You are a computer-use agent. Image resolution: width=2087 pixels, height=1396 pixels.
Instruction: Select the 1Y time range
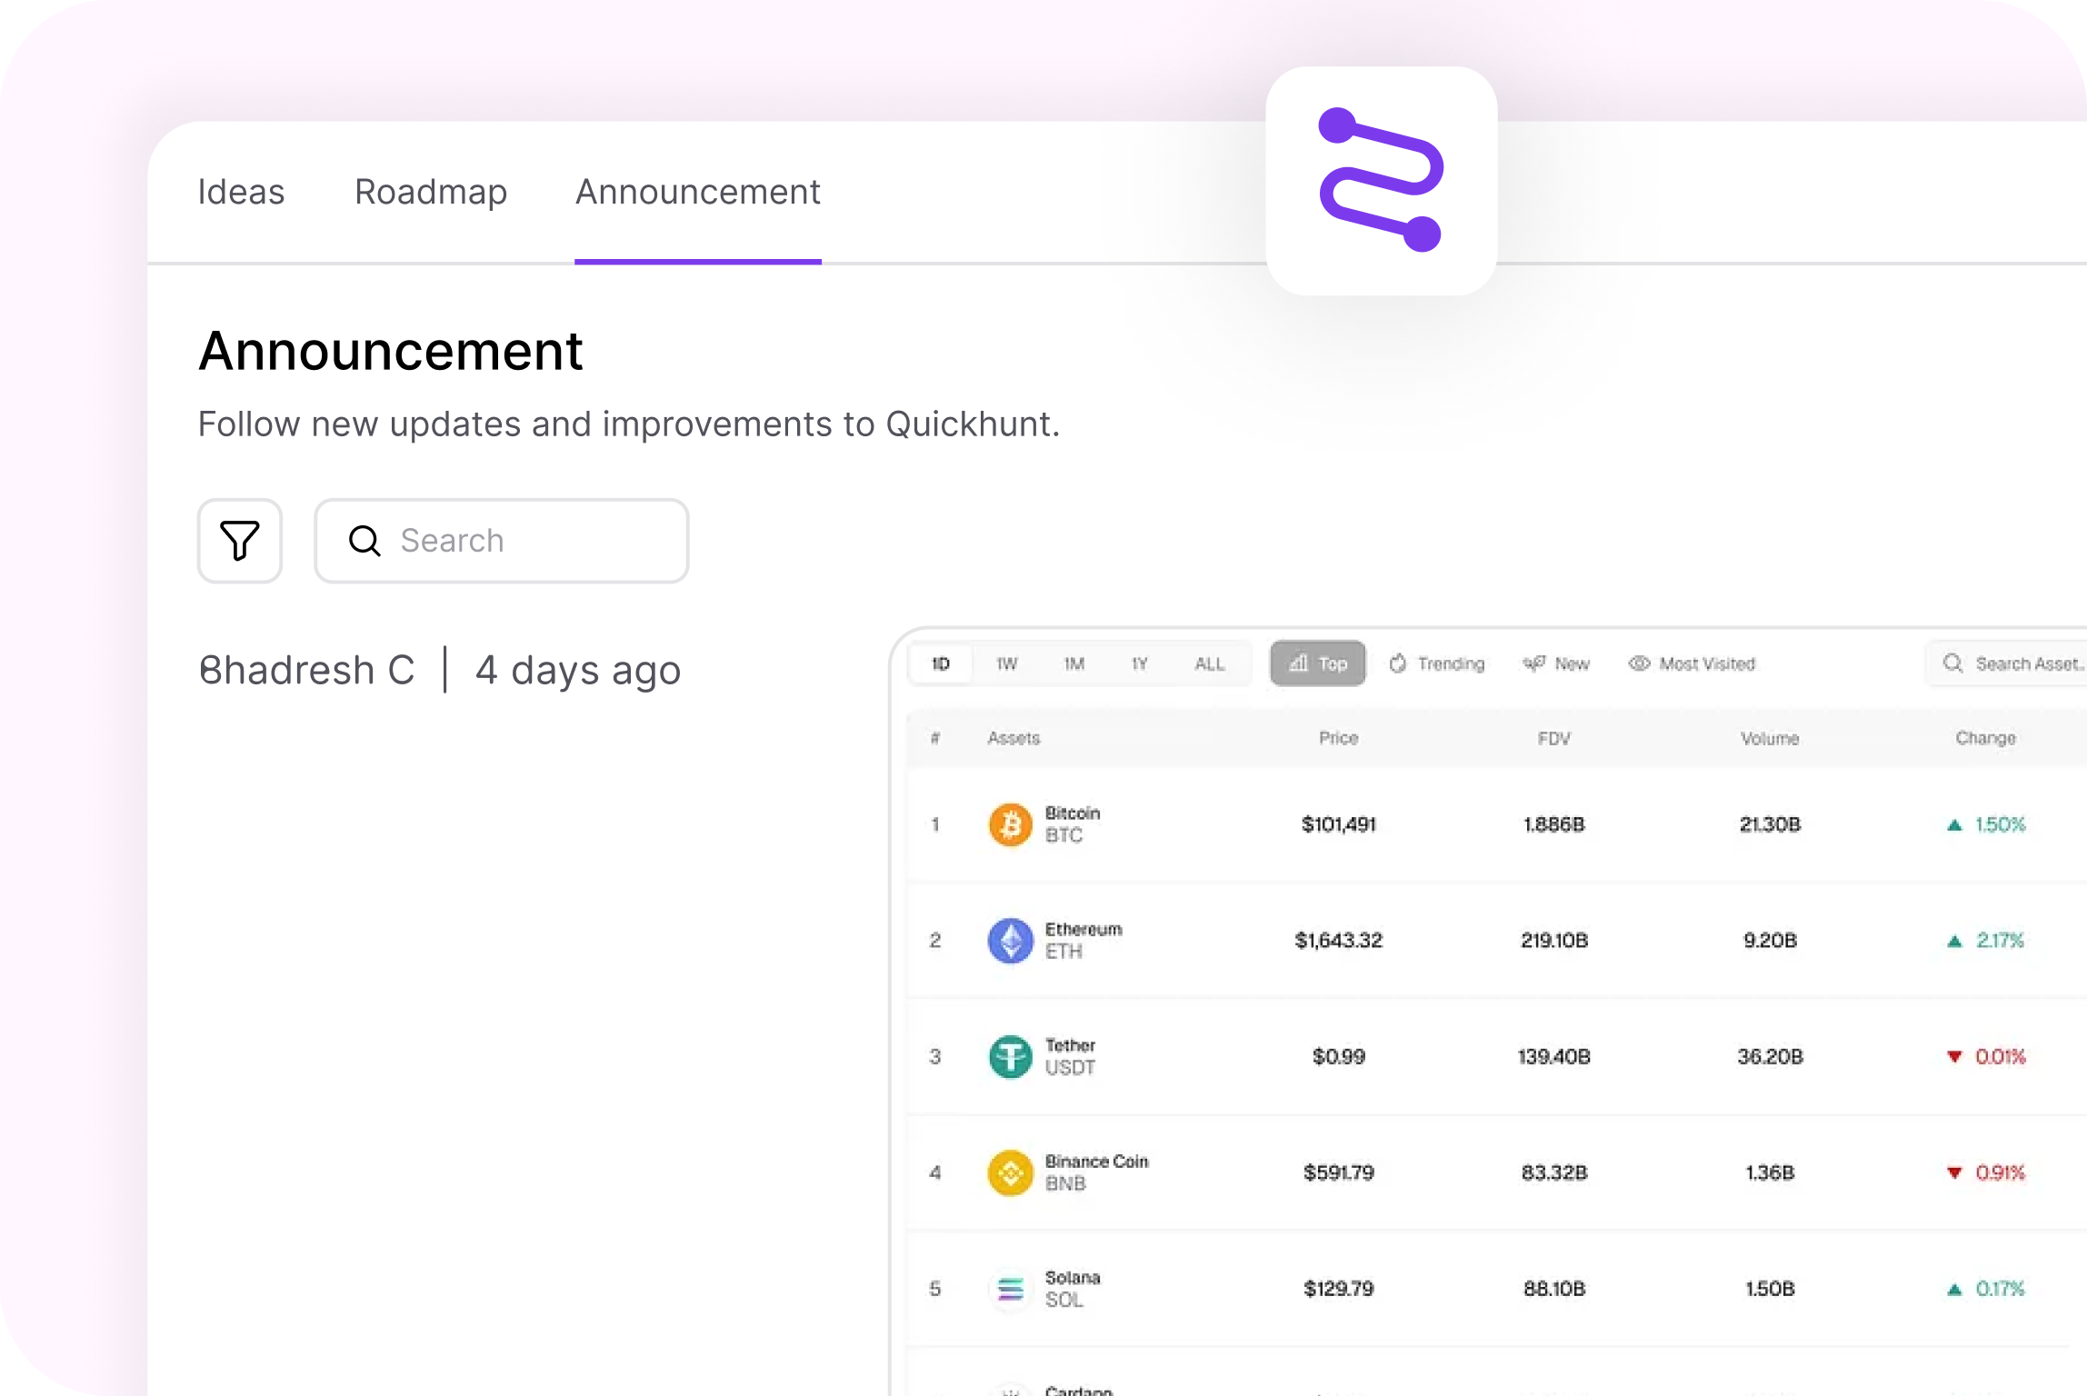(x=1140, y=663)
